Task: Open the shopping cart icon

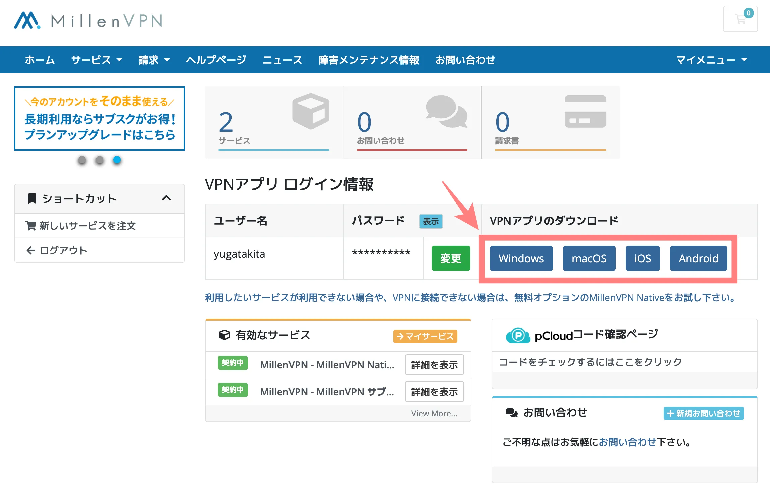Action: (741, 19)
